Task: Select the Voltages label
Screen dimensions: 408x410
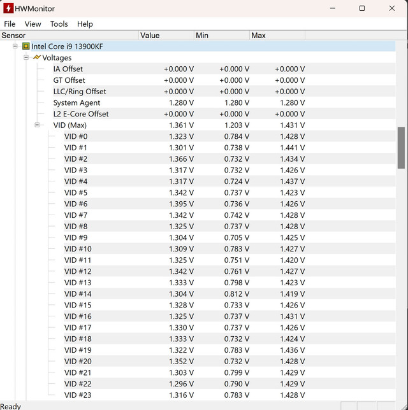Action: point(57,58)
